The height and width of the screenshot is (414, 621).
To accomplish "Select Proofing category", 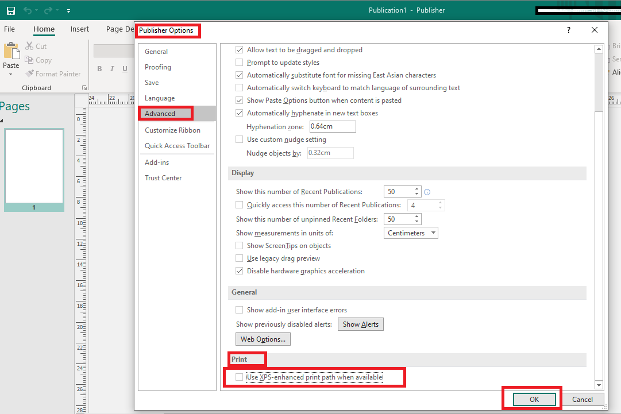I will (x=177, y=67).
